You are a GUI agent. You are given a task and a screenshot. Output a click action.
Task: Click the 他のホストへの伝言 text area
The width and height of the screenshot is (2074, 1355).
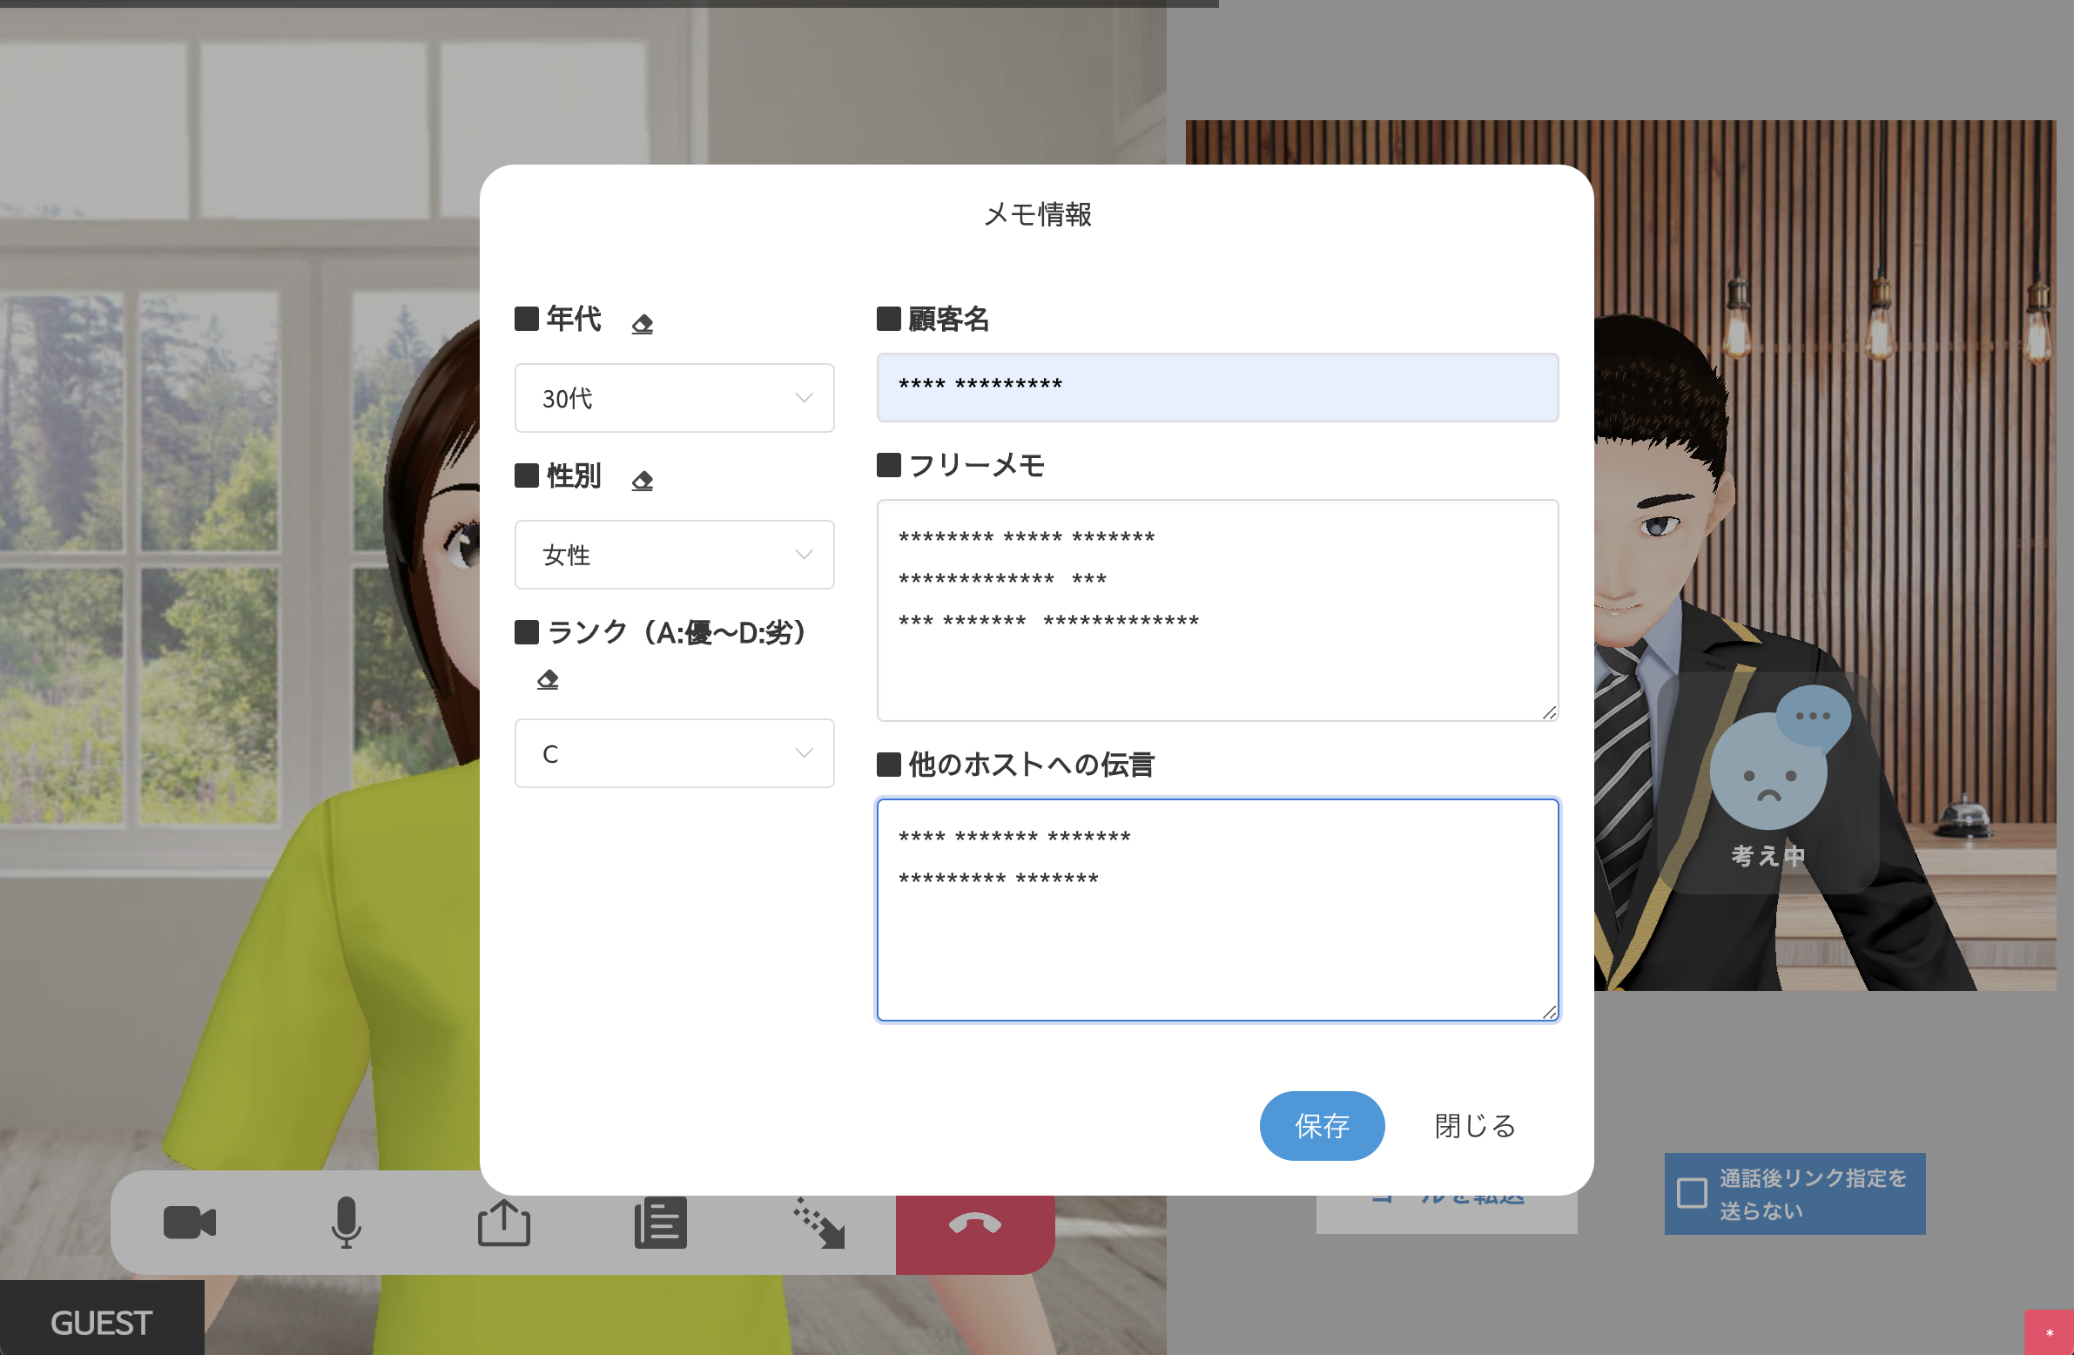(x=1216, y=950)
